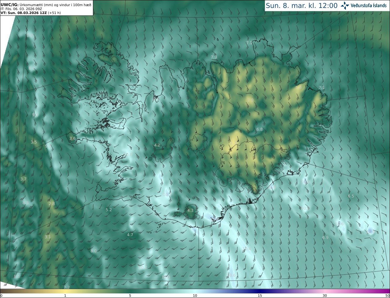390x298 pixels.
Task: Click the map value label '7.2'
Action: [x=67, y=287]
